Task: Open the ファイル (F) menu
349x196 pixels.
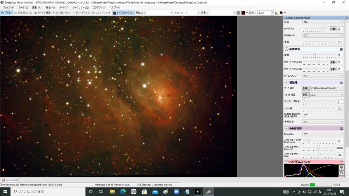Action: [x=9, y=8]
